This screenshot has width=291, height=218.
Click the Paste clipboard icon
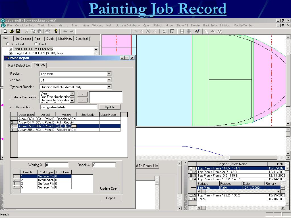(x=40, y=31)
